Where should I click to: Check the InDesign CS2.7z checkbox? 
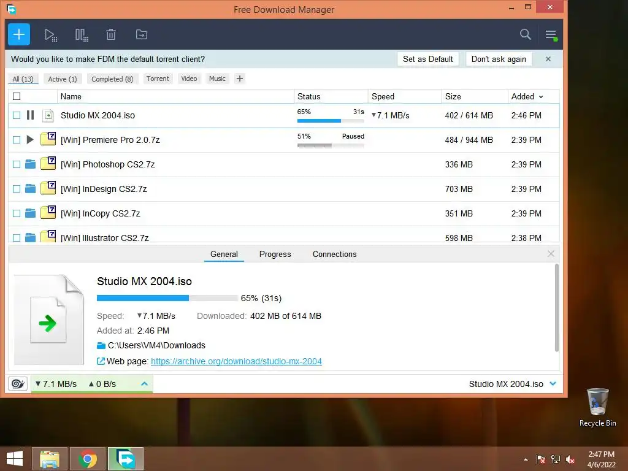tap(17, 189)
